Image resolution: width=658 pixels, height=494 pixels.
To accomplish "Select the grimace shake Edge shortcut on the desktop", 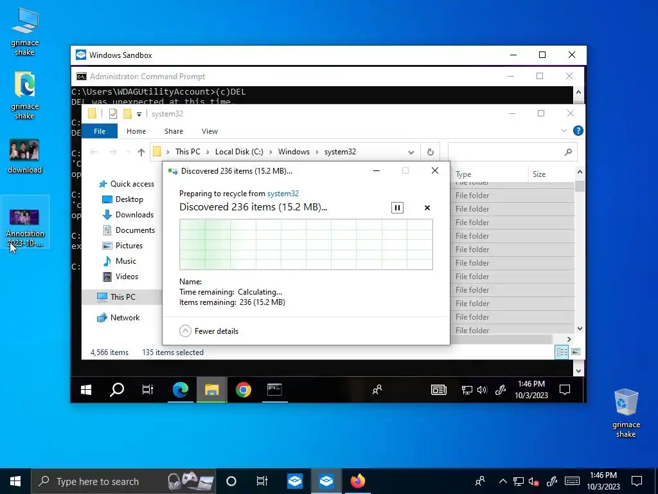I will click(x=24, y=95).
